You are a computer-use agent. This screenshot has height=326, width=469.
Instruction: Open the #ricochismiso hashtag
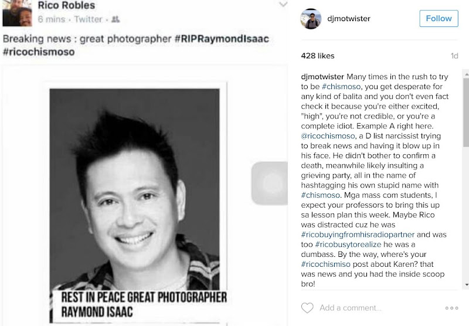[x=325, y=264]
